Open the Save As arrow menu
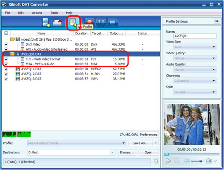Image resolution: width=224 pixels, height=170 pixels. pos(156,143)
